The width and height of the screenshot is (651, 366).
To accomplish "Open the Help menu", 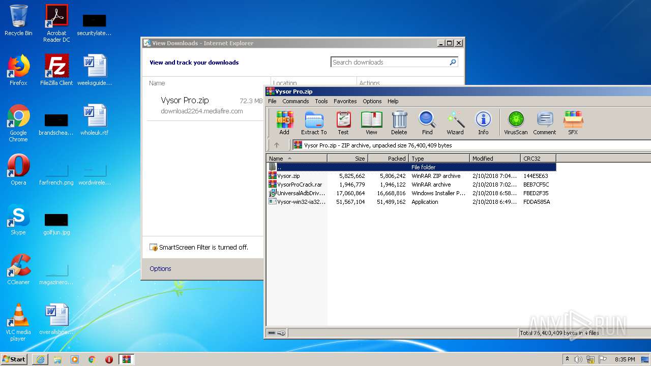I will (393, 101).
